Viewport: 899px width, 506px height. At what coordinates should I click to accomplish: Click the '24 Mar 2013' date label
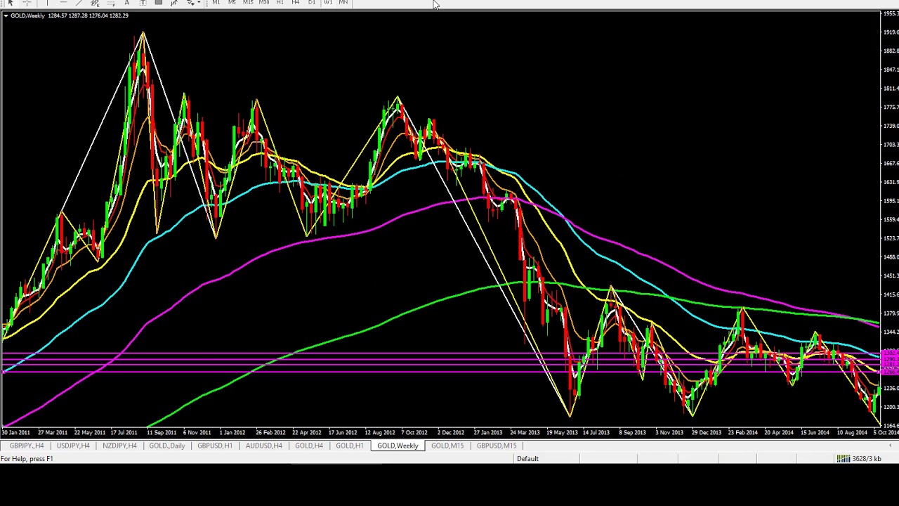[x=525, y=433]
